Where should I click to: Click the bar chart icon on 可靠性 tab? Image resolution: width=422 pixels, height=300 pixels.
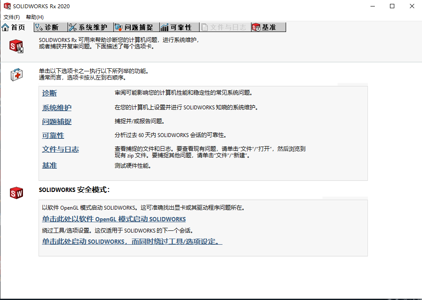click(164, 27)
